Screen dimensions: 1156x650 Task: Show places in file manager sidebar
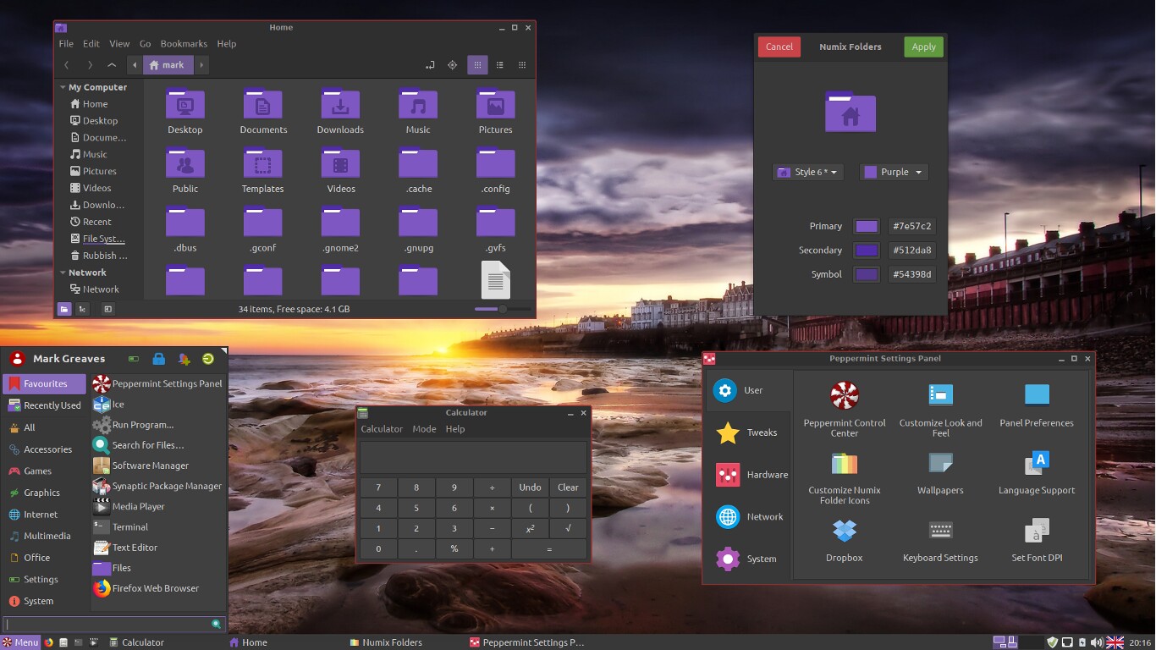64,309
